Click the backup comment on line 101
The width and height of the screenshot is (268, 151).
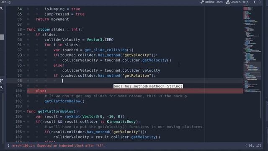(x=116, y=96)
